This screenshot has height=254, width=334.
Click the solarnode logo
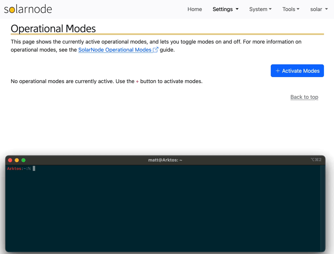pyautogui.click(x=28, y=9)
